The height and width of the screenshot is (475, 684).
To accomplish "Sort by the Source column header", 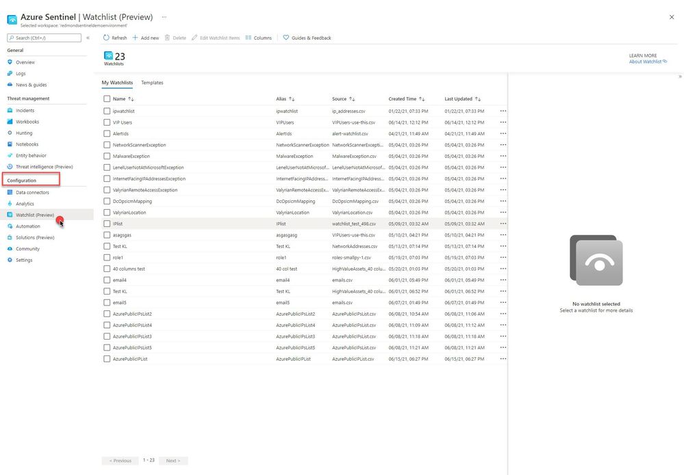I will (x=343, y=99).
